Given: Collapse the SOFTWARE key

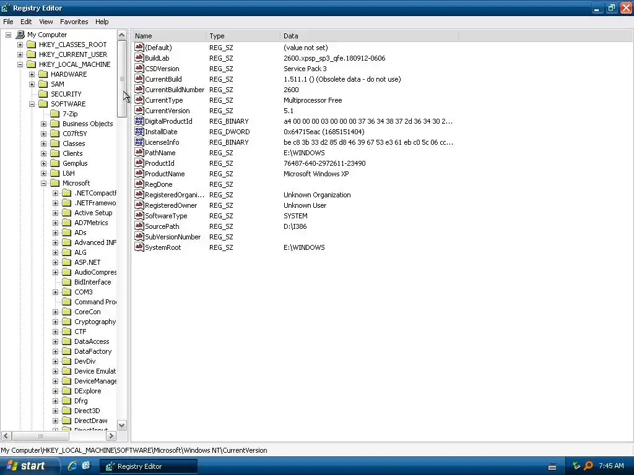Looking at the screenshot, I should pos(32,104).
